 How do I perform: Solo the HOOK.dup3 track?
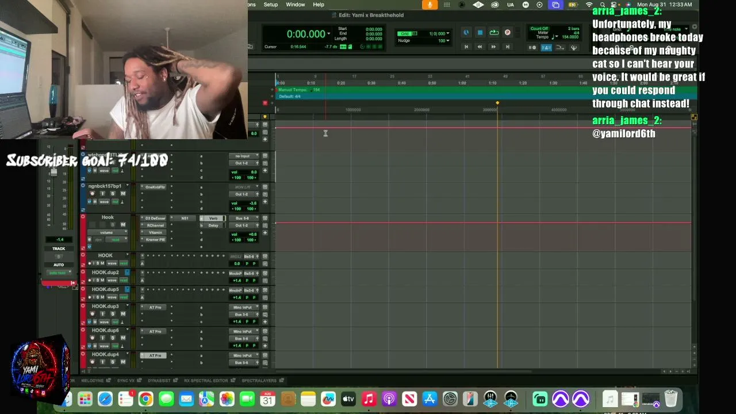[x=112, y=314]
